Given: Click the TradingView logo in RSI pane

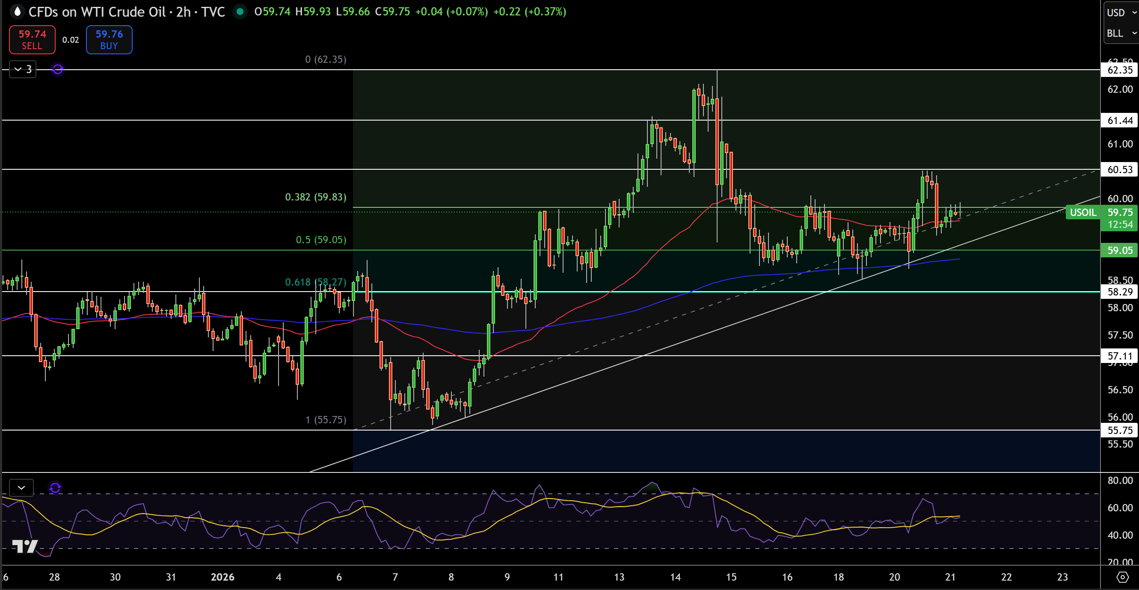Looking at the screenshot, I should pyautogui.click(x=25, y=546).
